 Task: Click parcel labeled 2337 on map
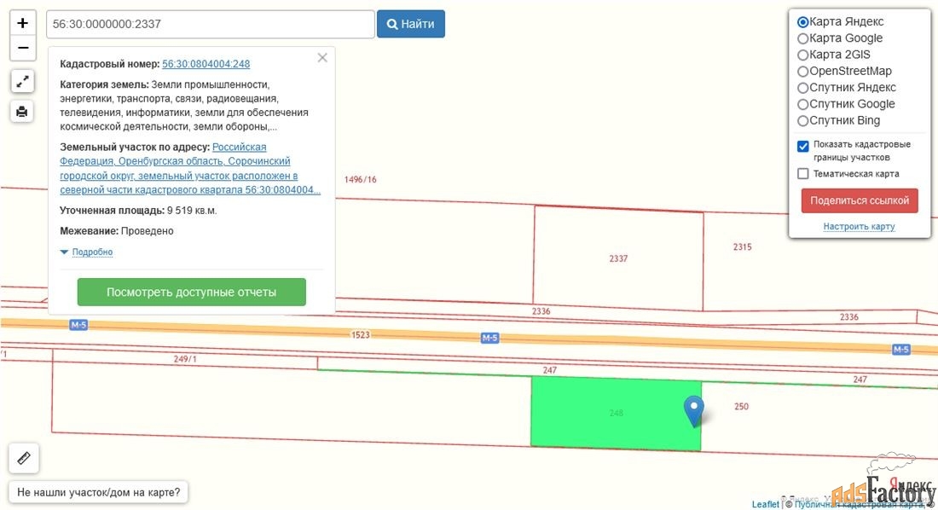point(618,258)
